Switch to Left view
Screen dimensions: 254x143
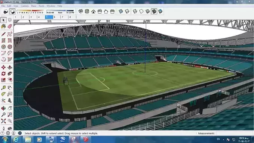click(112, 11)
